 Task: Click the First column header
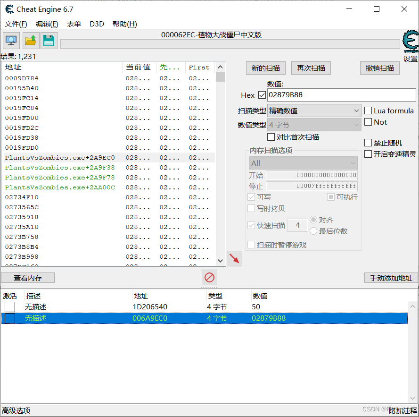point(200,67)
